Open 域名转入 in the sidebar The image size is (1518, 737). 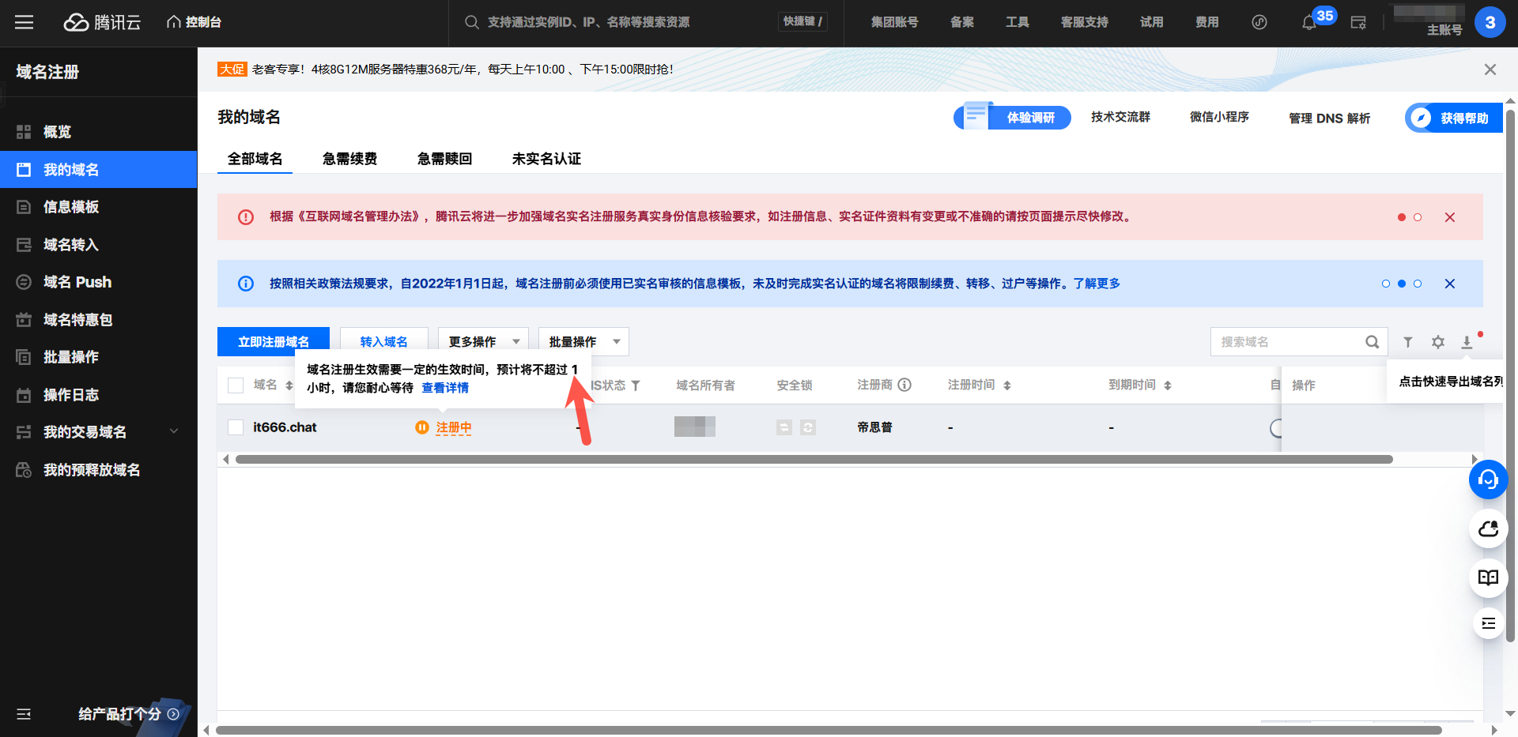[99, 245]
